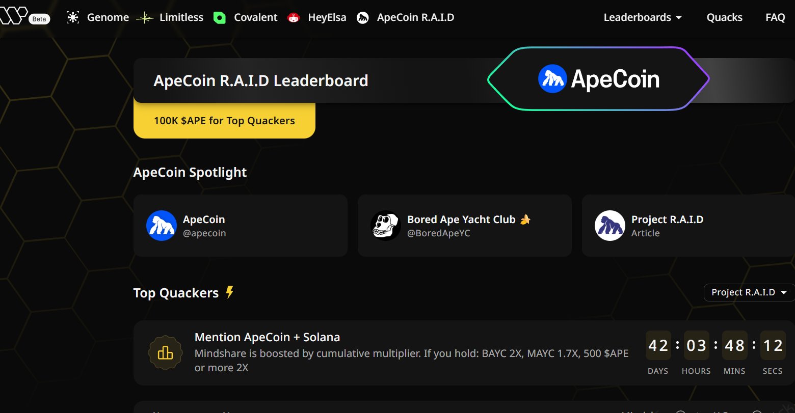The width and height of the screenshot is (795, 413).
Task: Go to the Quacks page
Action: click(724, 17)
